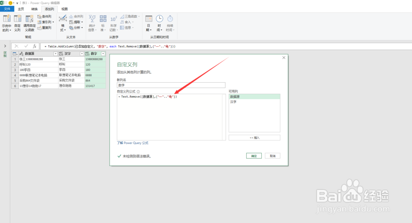Click the fx icon in formula bar

[x=35, y=46]
